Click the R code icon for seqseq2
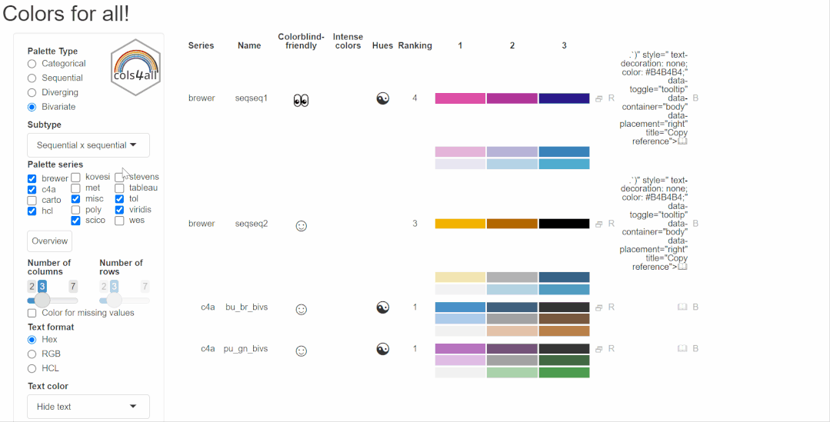 point(612,224)
